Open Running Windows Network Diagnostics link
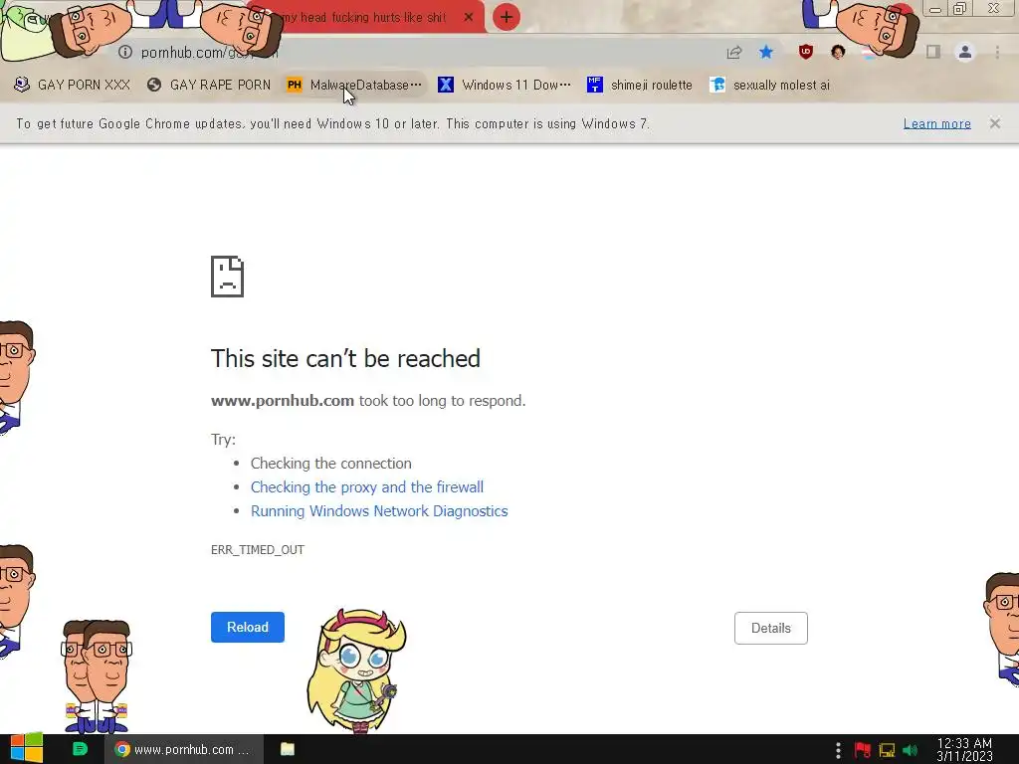1019x764 pixels. pos(379,511)
